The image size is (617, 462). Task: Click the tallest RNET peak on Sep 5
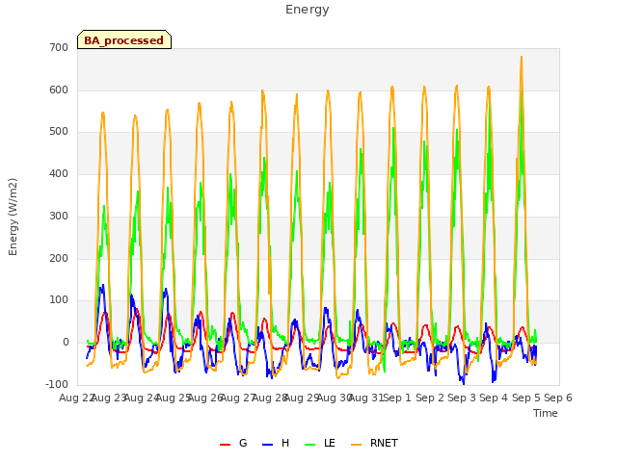(522, 57)
